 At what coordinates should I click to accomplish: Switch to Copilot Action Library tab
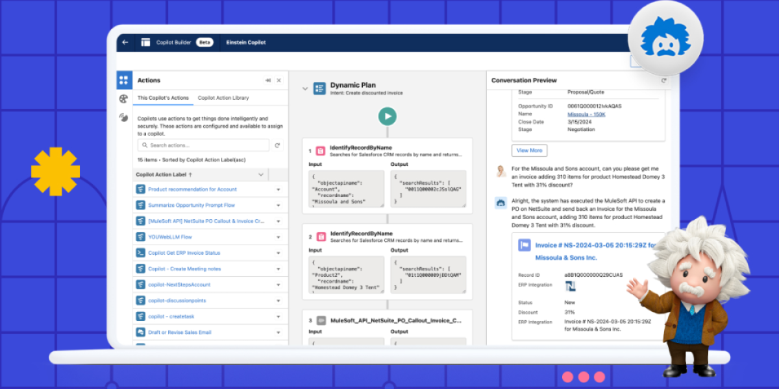coord(223,98)
